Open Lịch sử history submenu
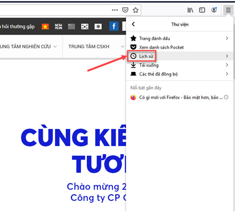235x212 pixels. [179, 56]
